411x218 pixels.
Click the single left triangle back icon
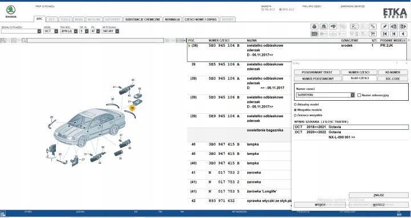pyautogui.click(x=403, y=34)
